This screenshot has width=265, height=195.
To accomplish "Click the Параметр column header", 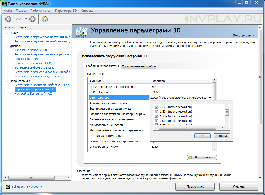I will [181, 81].
